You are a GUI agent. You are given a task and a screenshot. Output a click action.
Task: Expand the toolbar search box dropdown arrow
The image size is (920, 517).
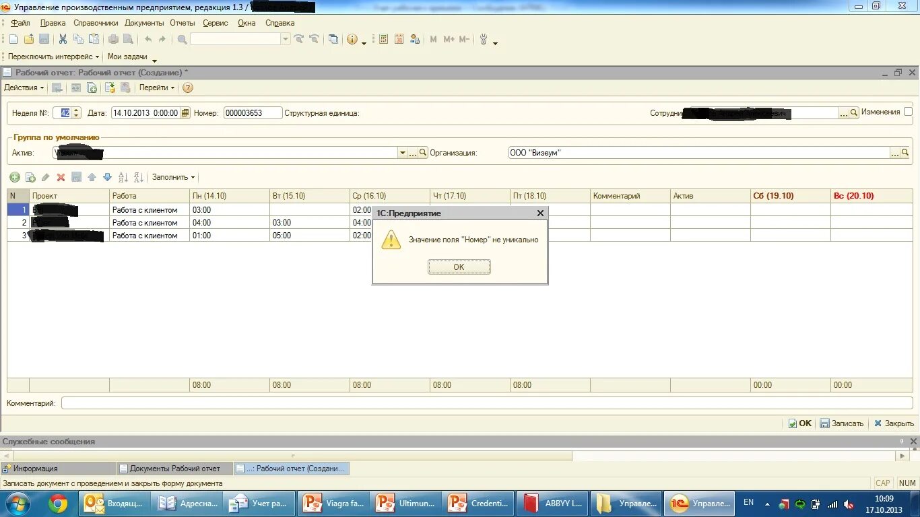click(x=286, y=40)
